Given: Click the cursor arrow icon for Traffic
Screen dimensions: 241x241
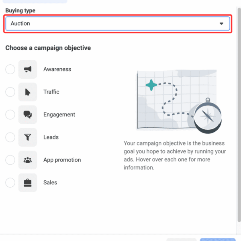Looking at the screenshot, I should [28, 92].
